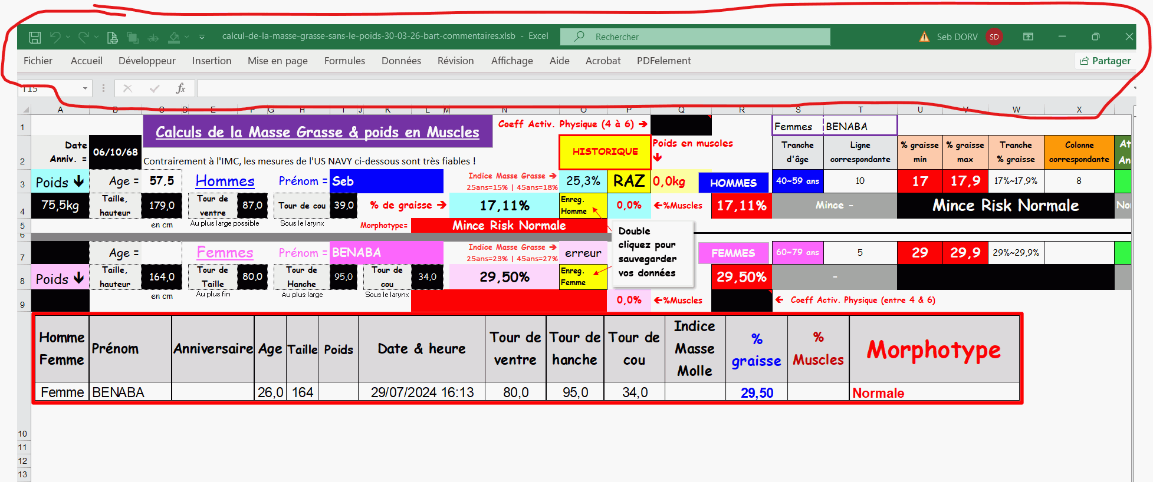This screenshot has height=482, width=1153.
Task: Select the blue Seb prénom cell
Action: 386,181
